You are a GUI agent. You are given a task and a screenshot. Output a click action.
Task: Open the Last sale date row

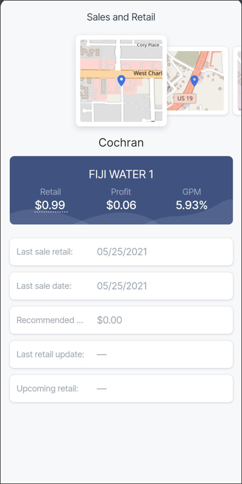point(121,286)
